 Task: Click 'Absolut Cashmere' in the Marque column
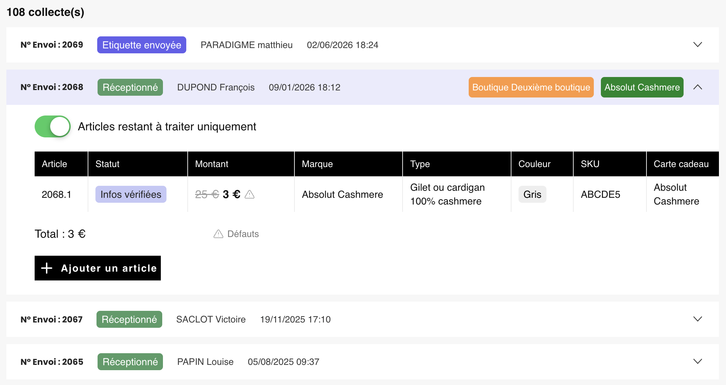click(x=342, y=194)
